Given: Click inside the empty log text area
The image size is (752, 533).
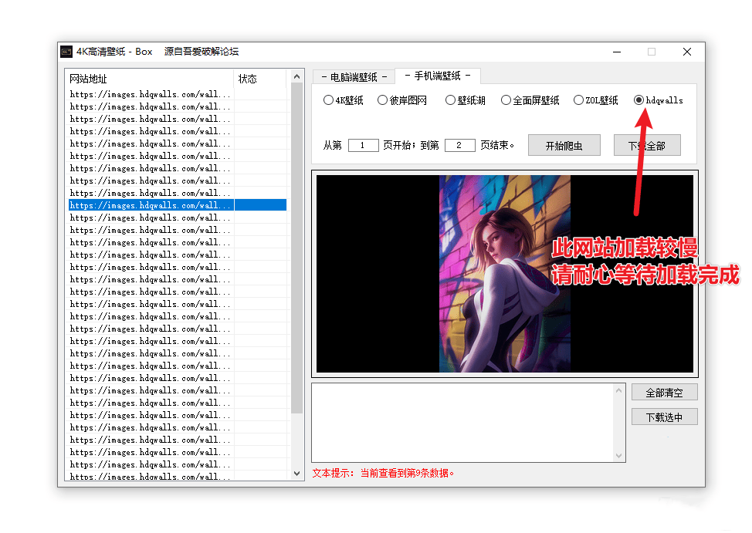Looking at the screenshot, I should 462,423.
